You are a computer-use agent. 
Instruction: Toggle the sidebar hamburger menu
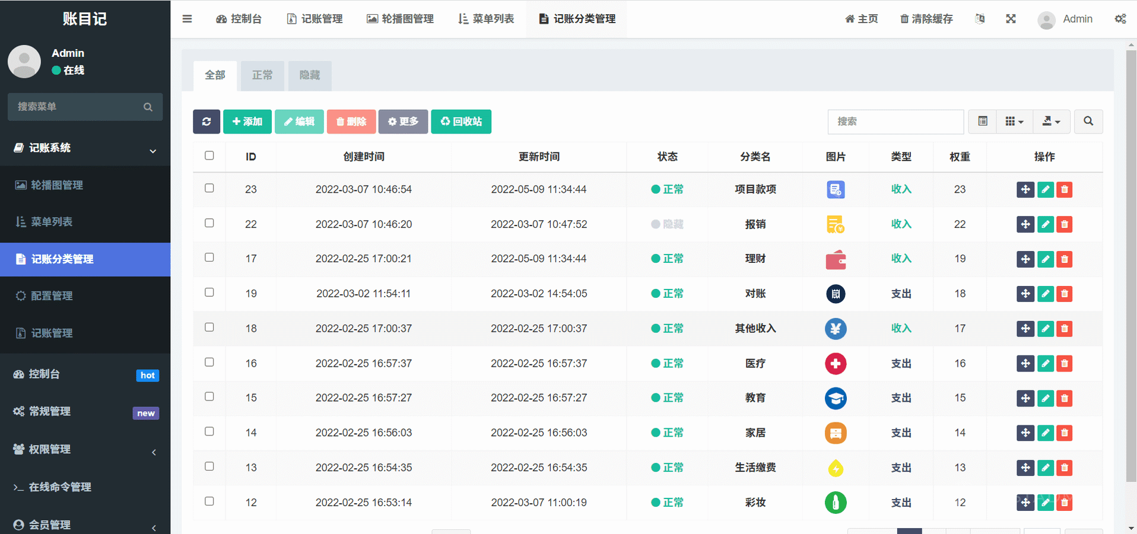[x=187, y=19]
